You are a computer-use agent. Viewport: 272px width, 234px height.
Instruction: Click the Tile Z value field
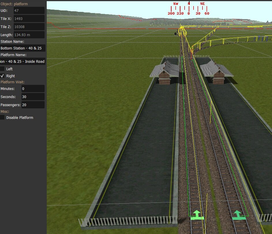[29, 27]
